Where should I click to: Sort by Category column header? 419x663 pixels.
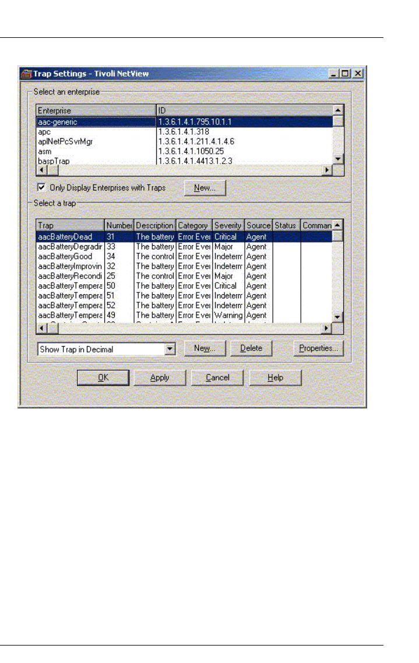pos(193,225)
